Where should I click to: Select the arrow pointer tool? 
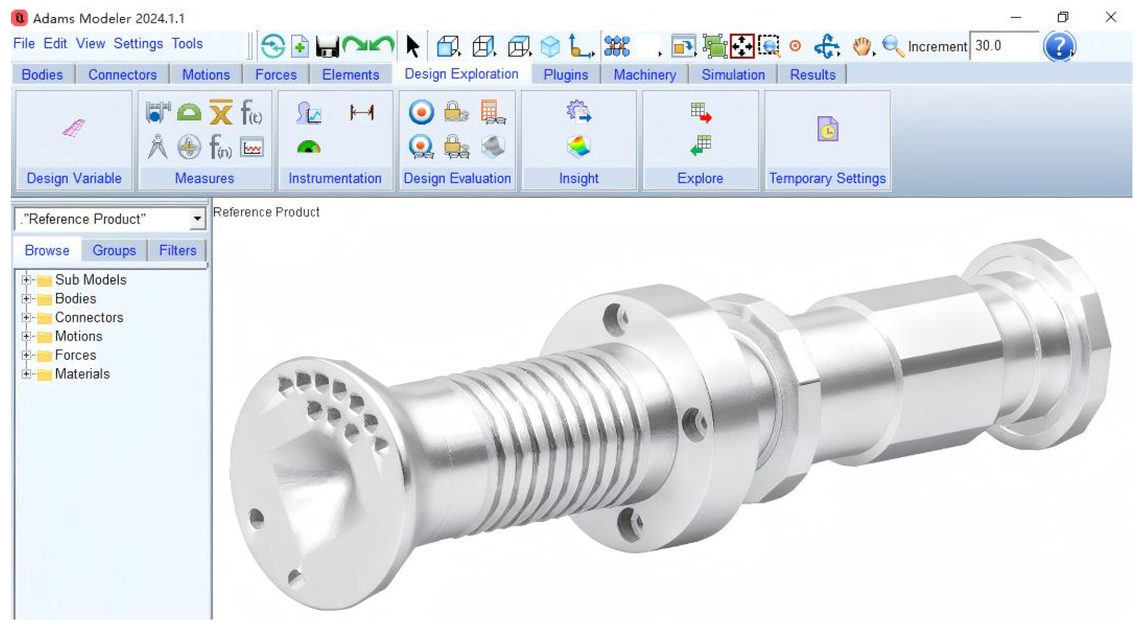(x=413, y=46)
